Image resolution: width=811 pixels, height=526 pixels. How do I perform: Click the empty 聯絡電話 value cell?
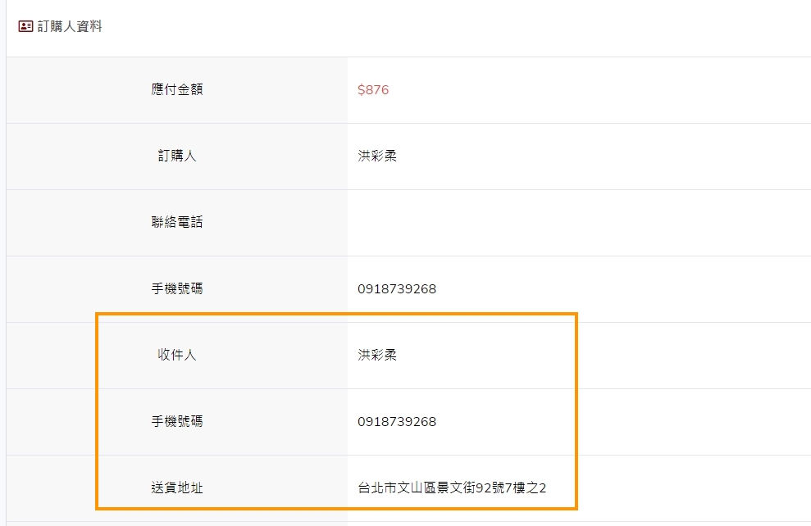click(x=579, y=223)
